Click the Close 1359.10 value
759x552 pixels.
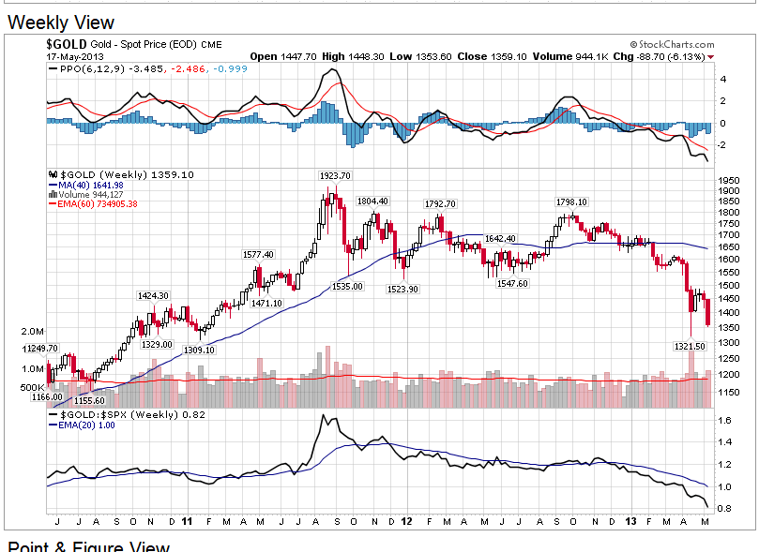[x=492, y=56]
